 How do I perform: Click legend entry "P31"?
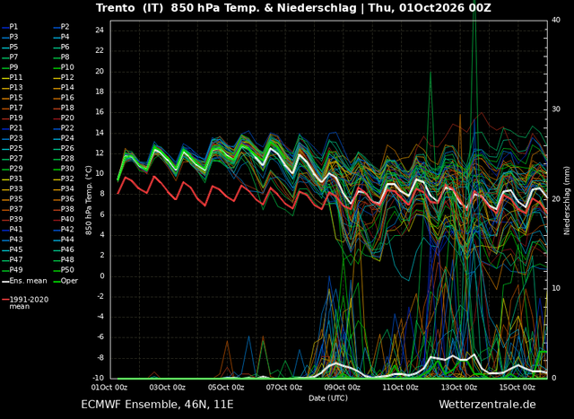click(12, 179)
